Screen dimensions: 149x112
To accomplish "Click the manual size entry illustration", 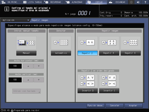I will click(x=26, y=43).
